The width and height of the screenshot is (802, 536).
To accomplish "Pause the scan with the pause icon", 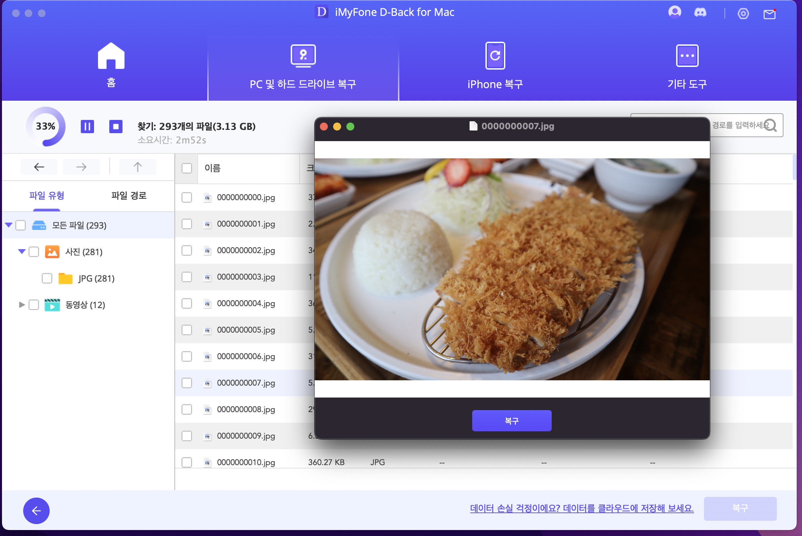I will coord(87,127).
